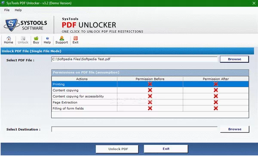Open the Buy toolbar icon
Image resolution: width=258 pixels, height=156 pixels.
[36, 40]
